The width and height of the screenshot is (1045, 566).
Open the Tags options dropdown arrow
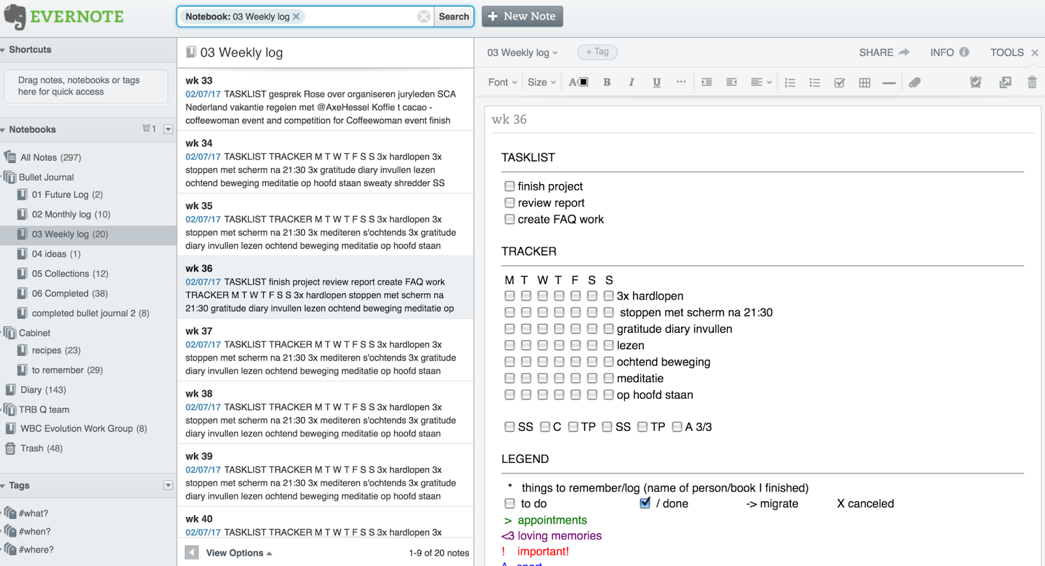[168, 485]
